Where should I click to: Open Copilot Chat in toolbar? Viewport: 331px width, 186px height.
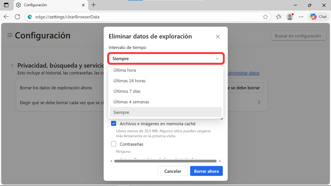tap(318, 17)
